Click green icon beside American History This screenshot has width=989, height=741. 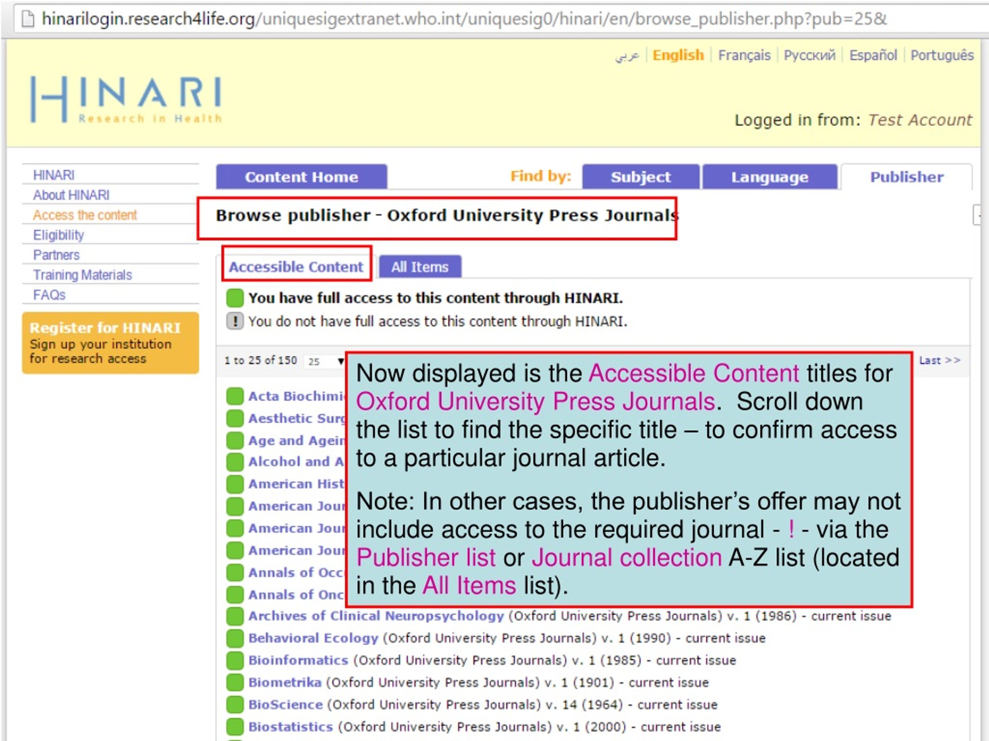coord(235,484)
